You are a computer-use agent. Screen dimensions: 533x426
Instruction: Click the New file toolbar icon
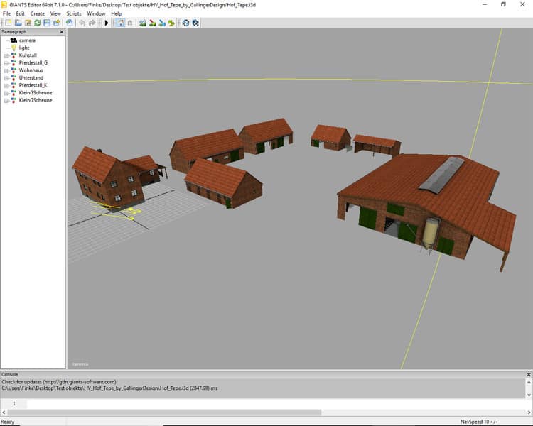tap(7, 23)
